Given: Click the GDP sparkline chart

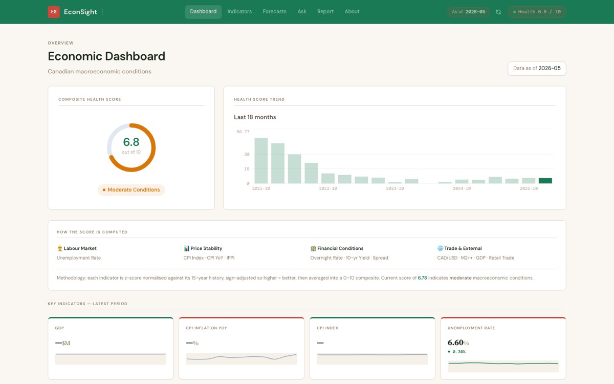Looking at the screenshot, I should click(x=111, y=358).
